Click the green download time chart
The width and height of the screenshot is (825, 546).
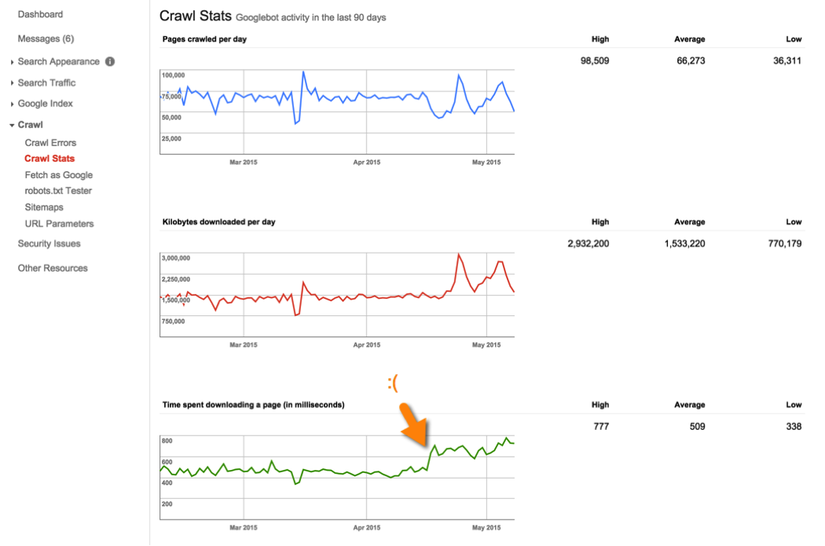337,476
